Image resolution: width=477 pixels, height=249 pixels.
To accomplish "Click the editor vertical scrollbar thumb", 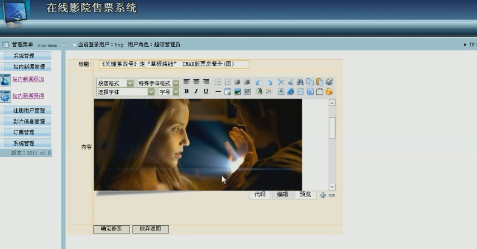I will point(332,128).
